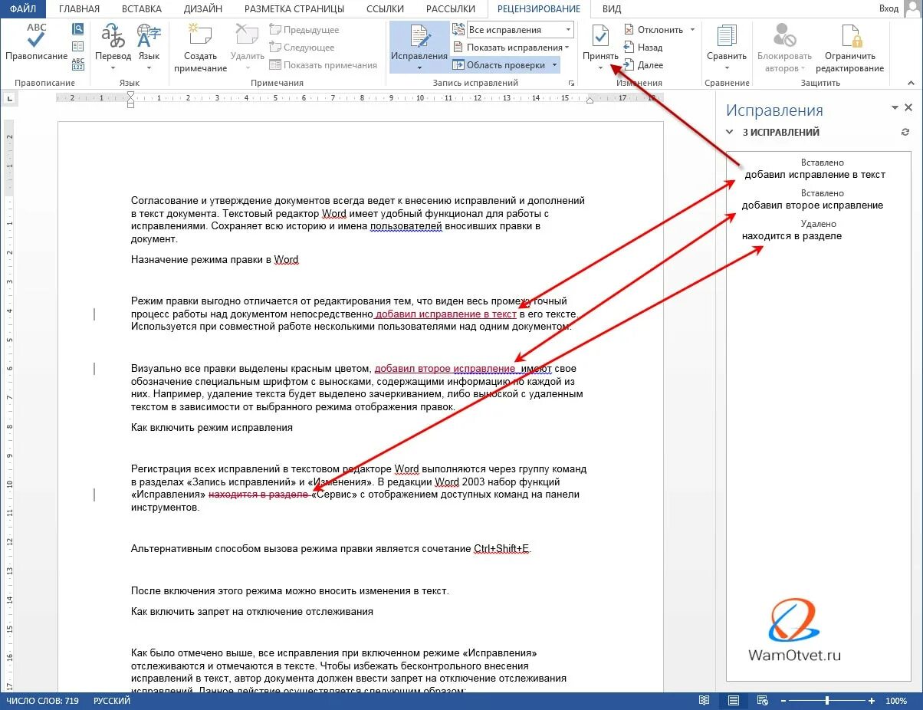Open the research lookup icon beside Правописание
This screenshot has height=710, width=923.
[x=78, y=29]
